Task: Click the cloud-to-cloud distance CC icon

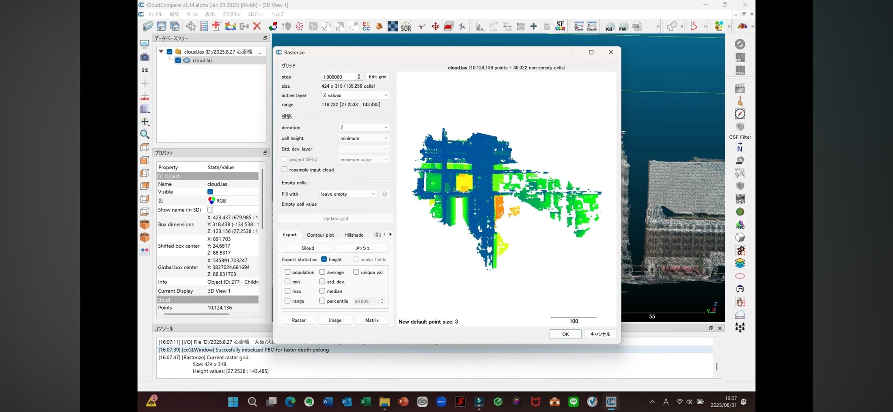Action: [366, 26]
